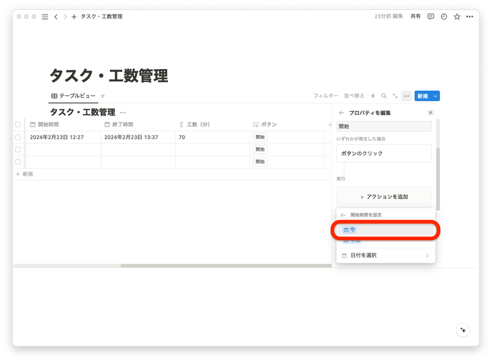Click the AI sparkle button at bottom right
The width and height of the screenshot is (492, 362).
pyautogui.click(x=462, y=330)
